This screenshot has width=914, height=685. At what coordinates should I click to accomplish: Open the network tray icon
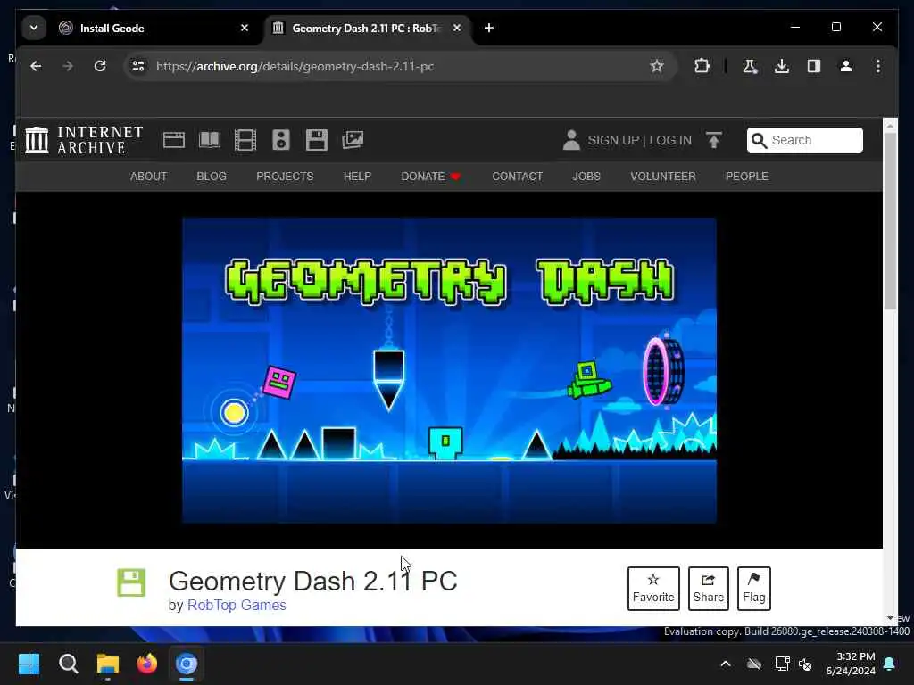(782, 664)
